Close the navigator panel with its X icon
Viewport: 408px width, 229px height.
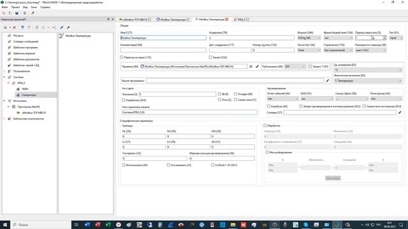[113, 19]
